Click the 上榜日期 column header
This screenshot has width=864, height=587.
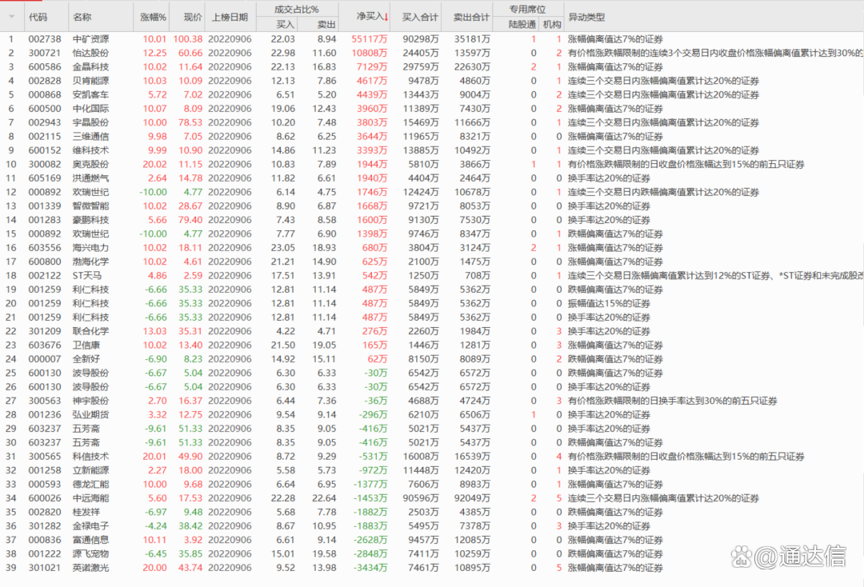(229, 17)
